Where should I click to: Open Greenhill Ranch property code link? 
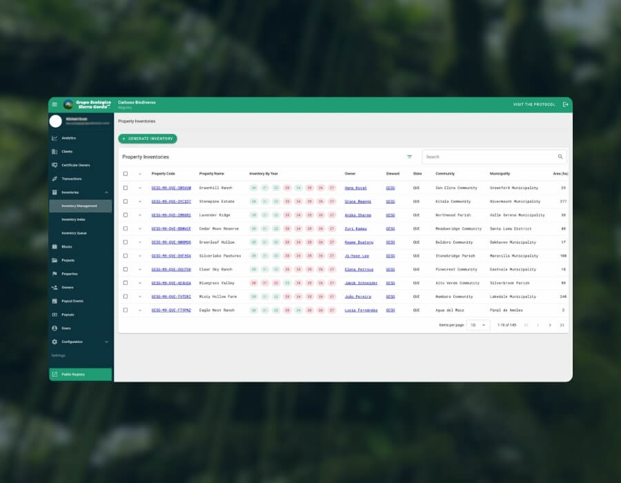pos(171,188)
